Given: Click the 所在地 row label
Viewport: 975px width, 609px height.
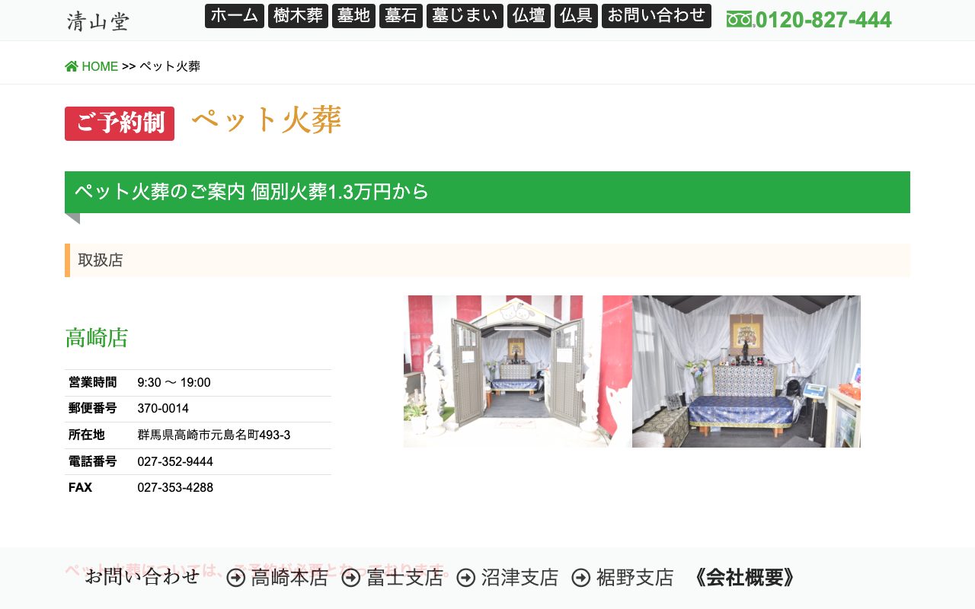Looking at the screenshot, I should point(86,435).
